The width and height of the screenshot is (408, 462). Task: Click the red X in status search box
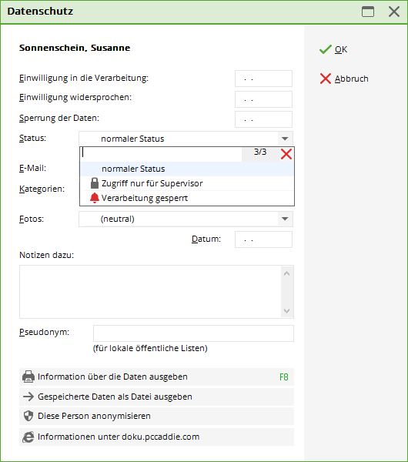(286, 154)
